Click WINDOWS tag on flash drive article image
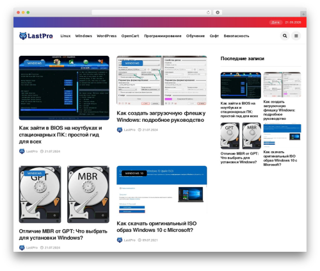The image size is (320, 271). (132, 63)
